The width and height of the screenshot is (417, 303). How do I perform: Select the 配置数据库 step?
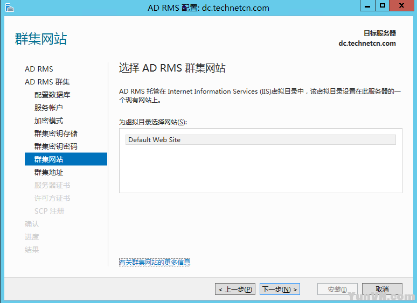[x=52, y=95]
